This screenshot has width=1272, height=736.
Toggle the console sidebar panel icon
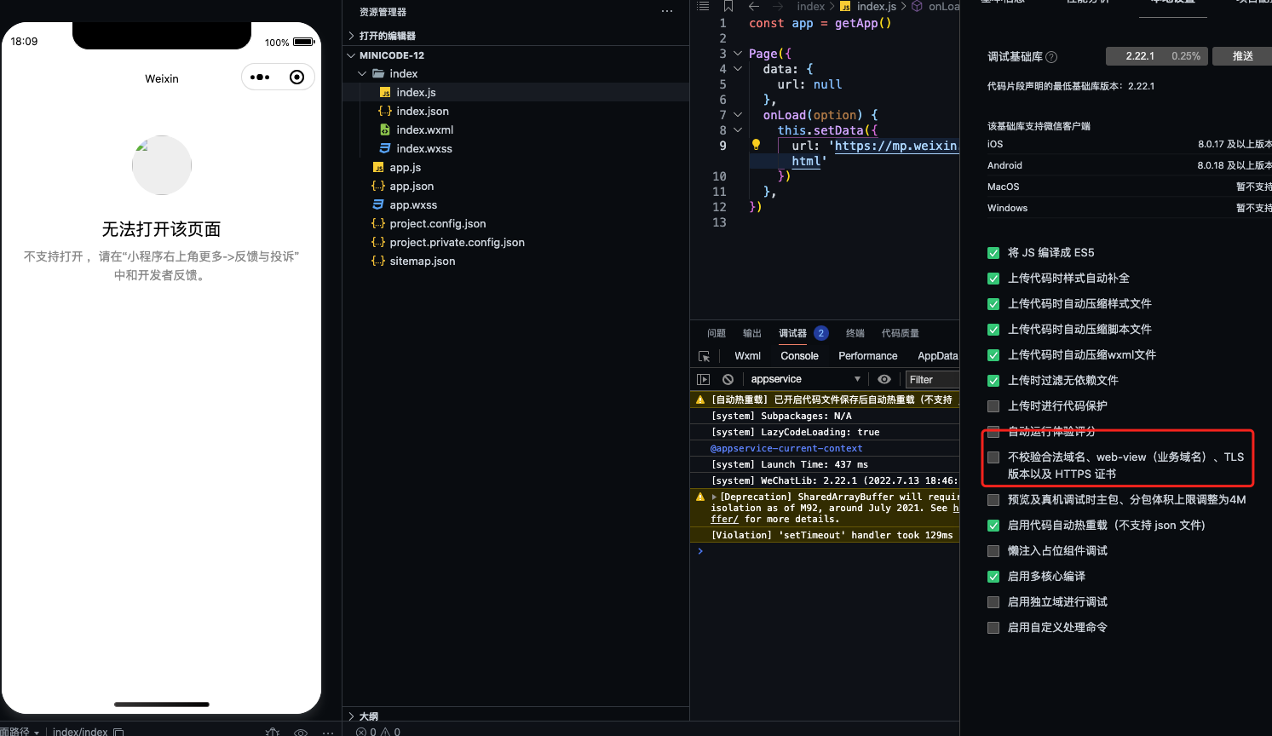click(x=703, y=379)
